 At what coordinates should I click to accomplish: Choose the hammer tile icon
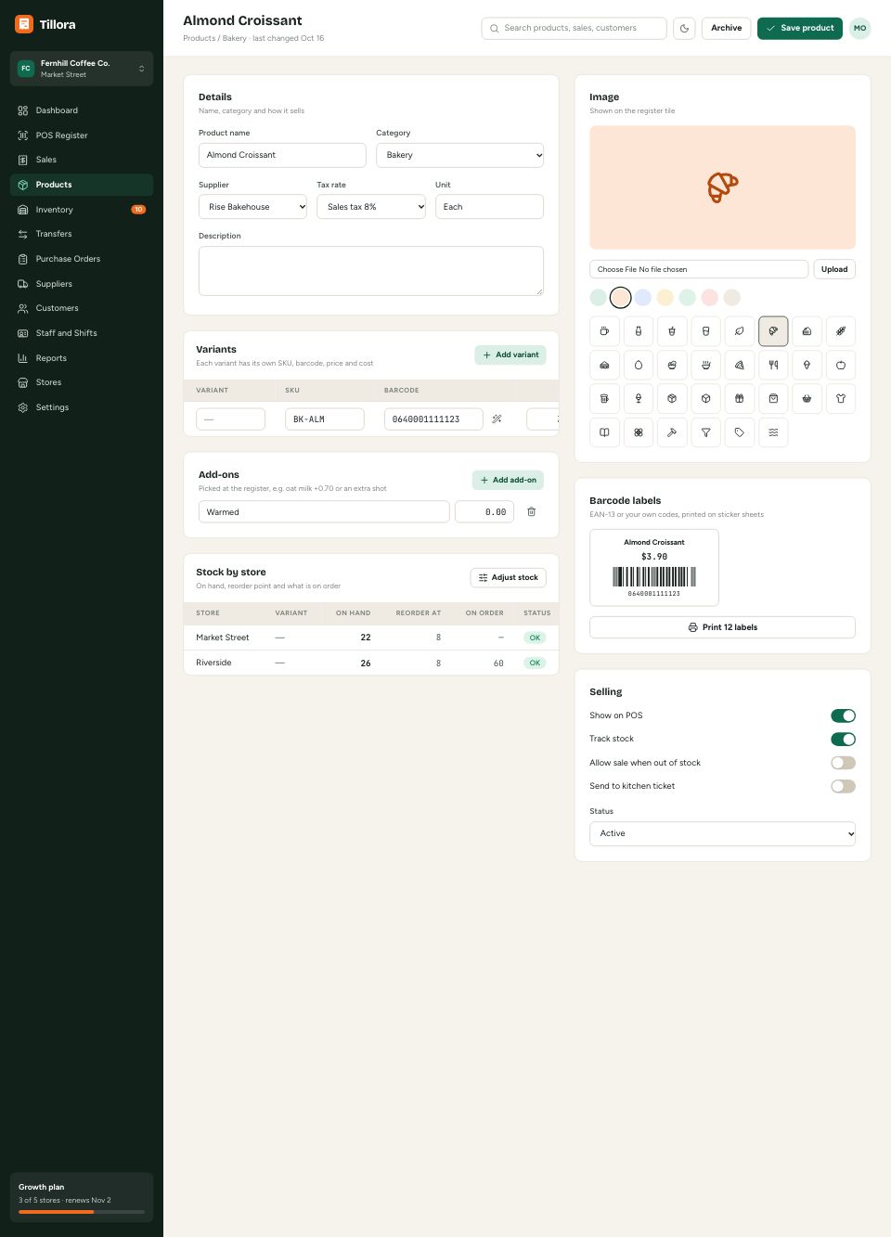(x=672, y=432)
